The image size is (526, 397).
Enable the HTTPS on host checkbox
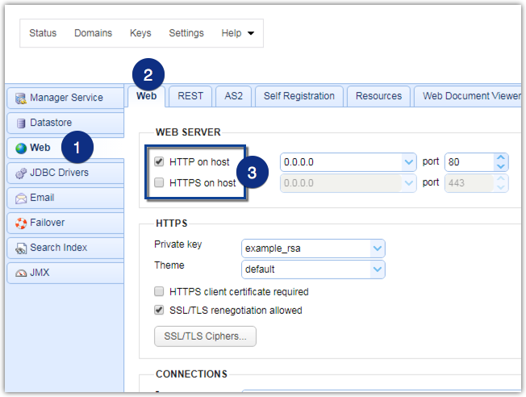(x=159, y=183)
